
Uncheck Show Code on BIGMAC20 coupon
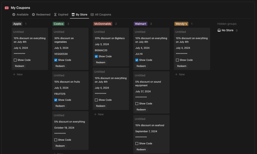pos(96,56)
